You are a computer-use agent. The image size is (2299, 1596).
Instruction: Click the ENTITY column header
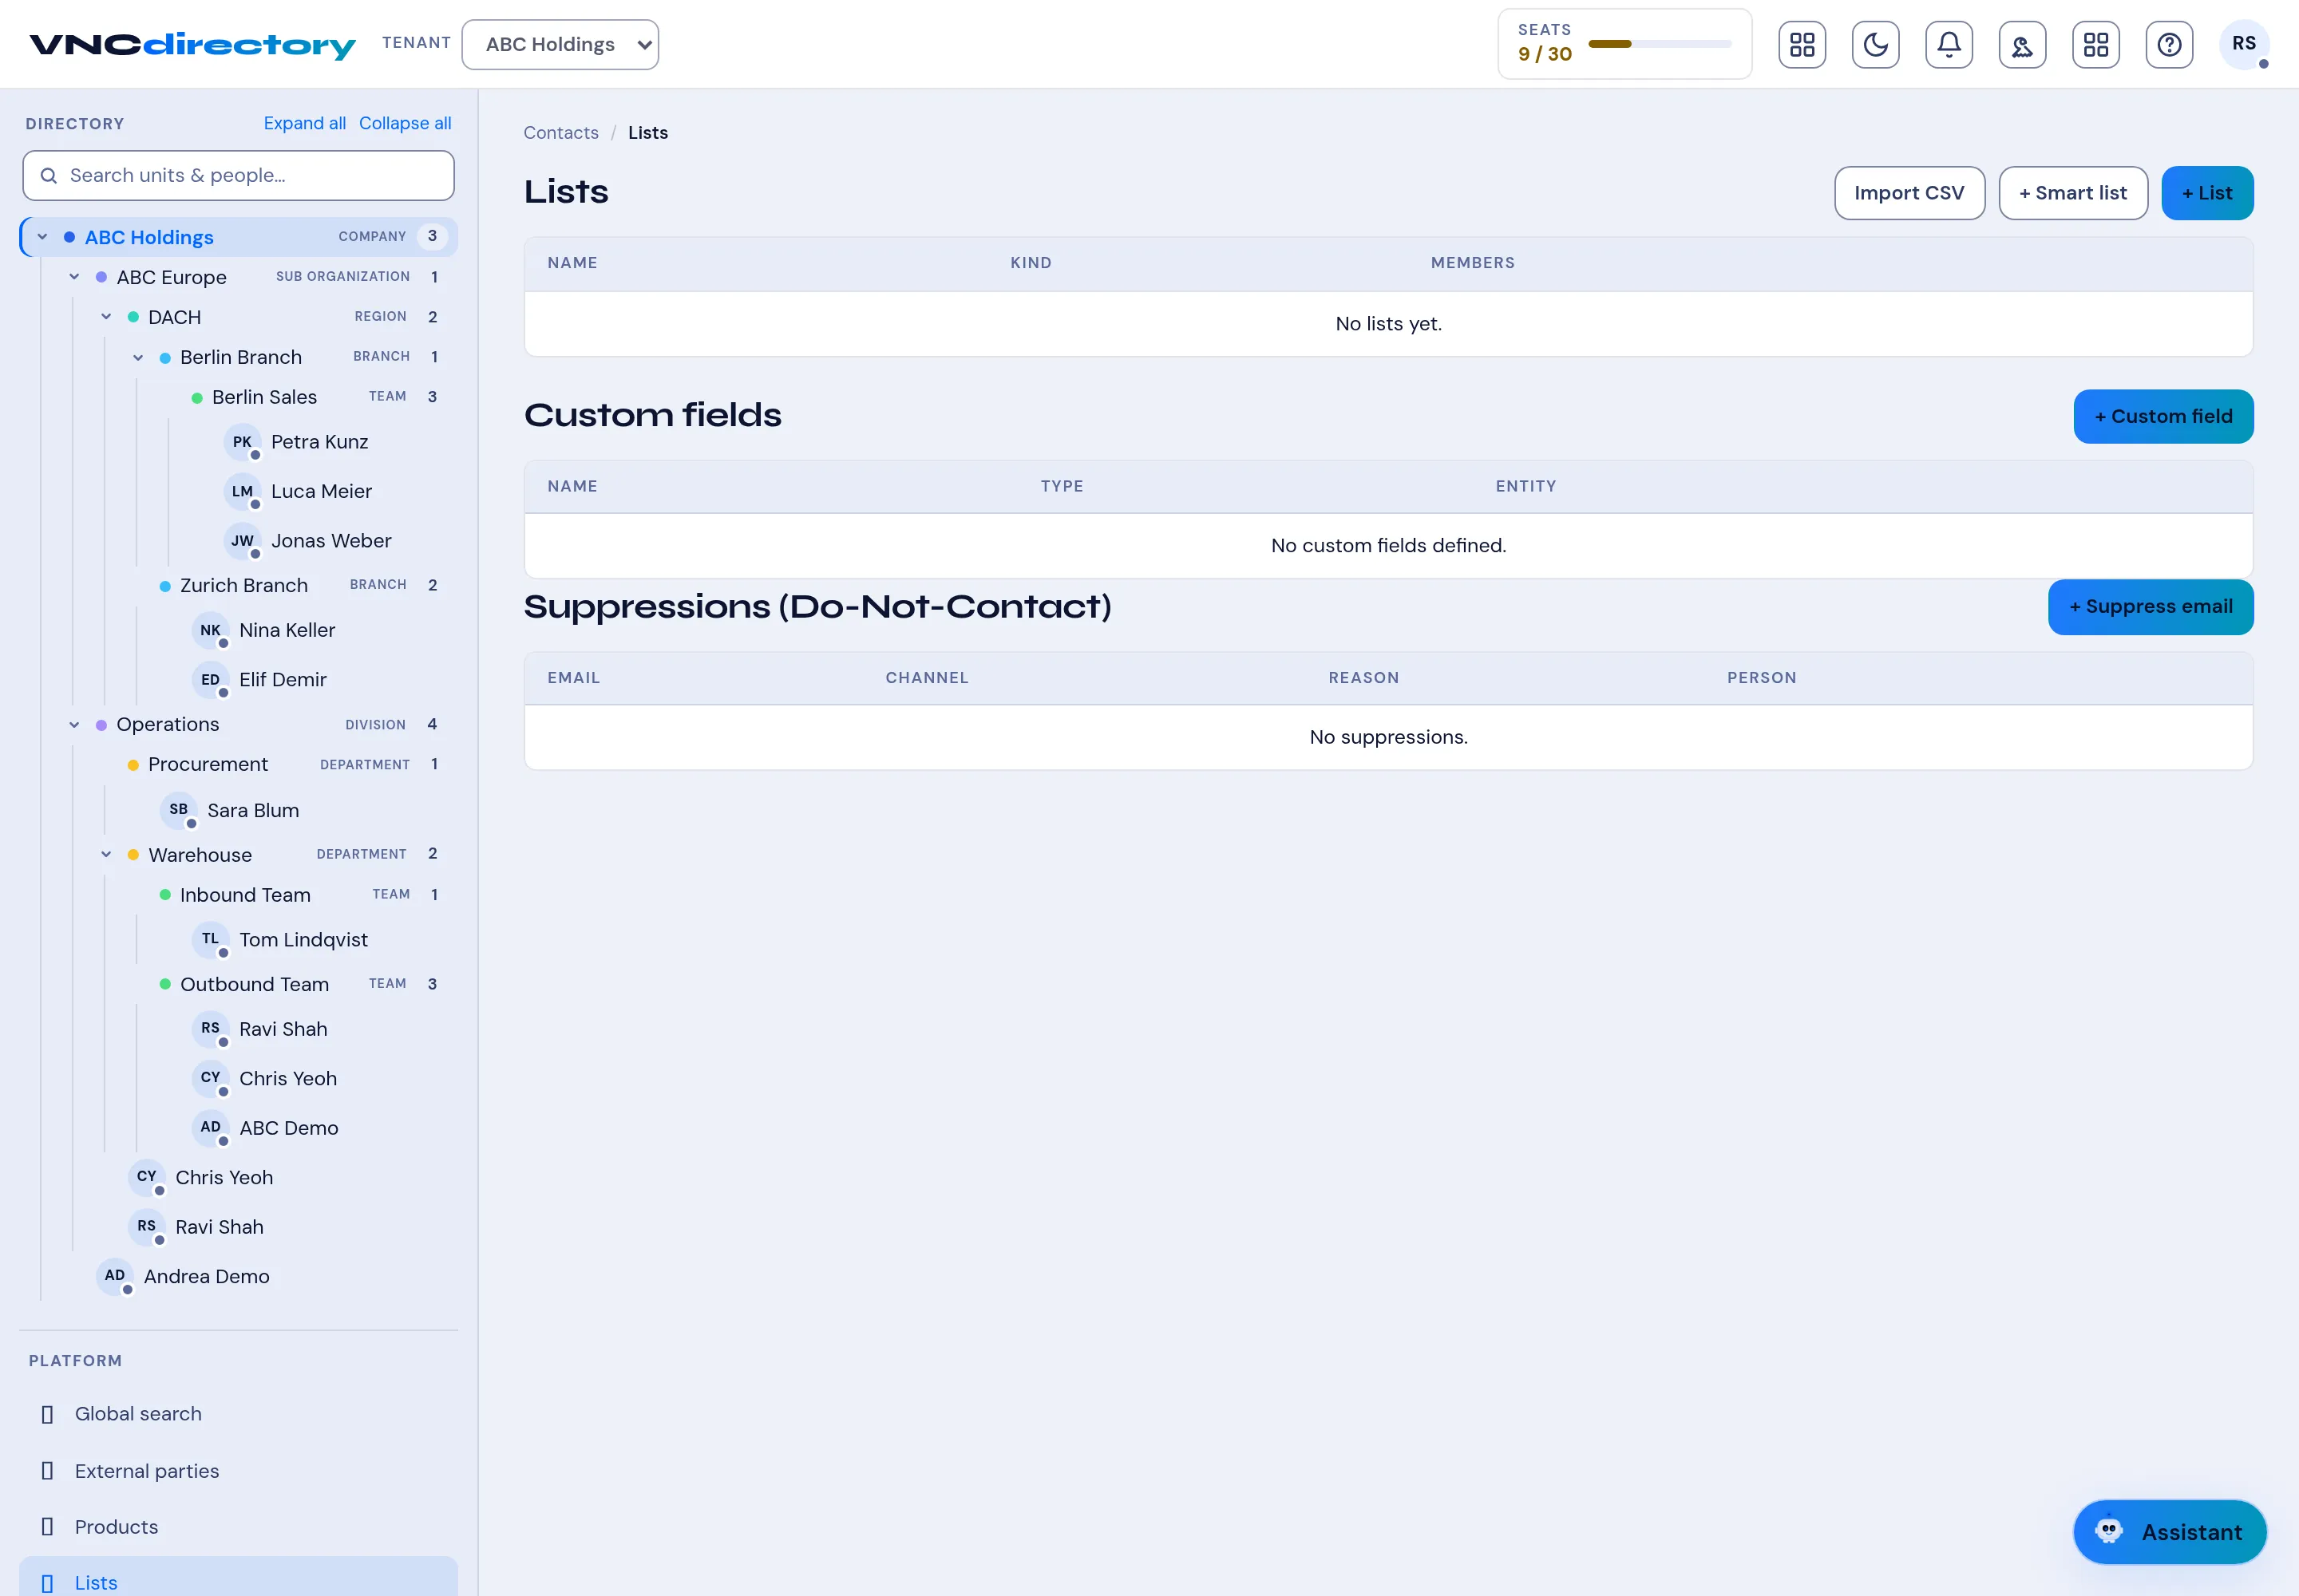pyautogui.click(x=1525, y=486)
